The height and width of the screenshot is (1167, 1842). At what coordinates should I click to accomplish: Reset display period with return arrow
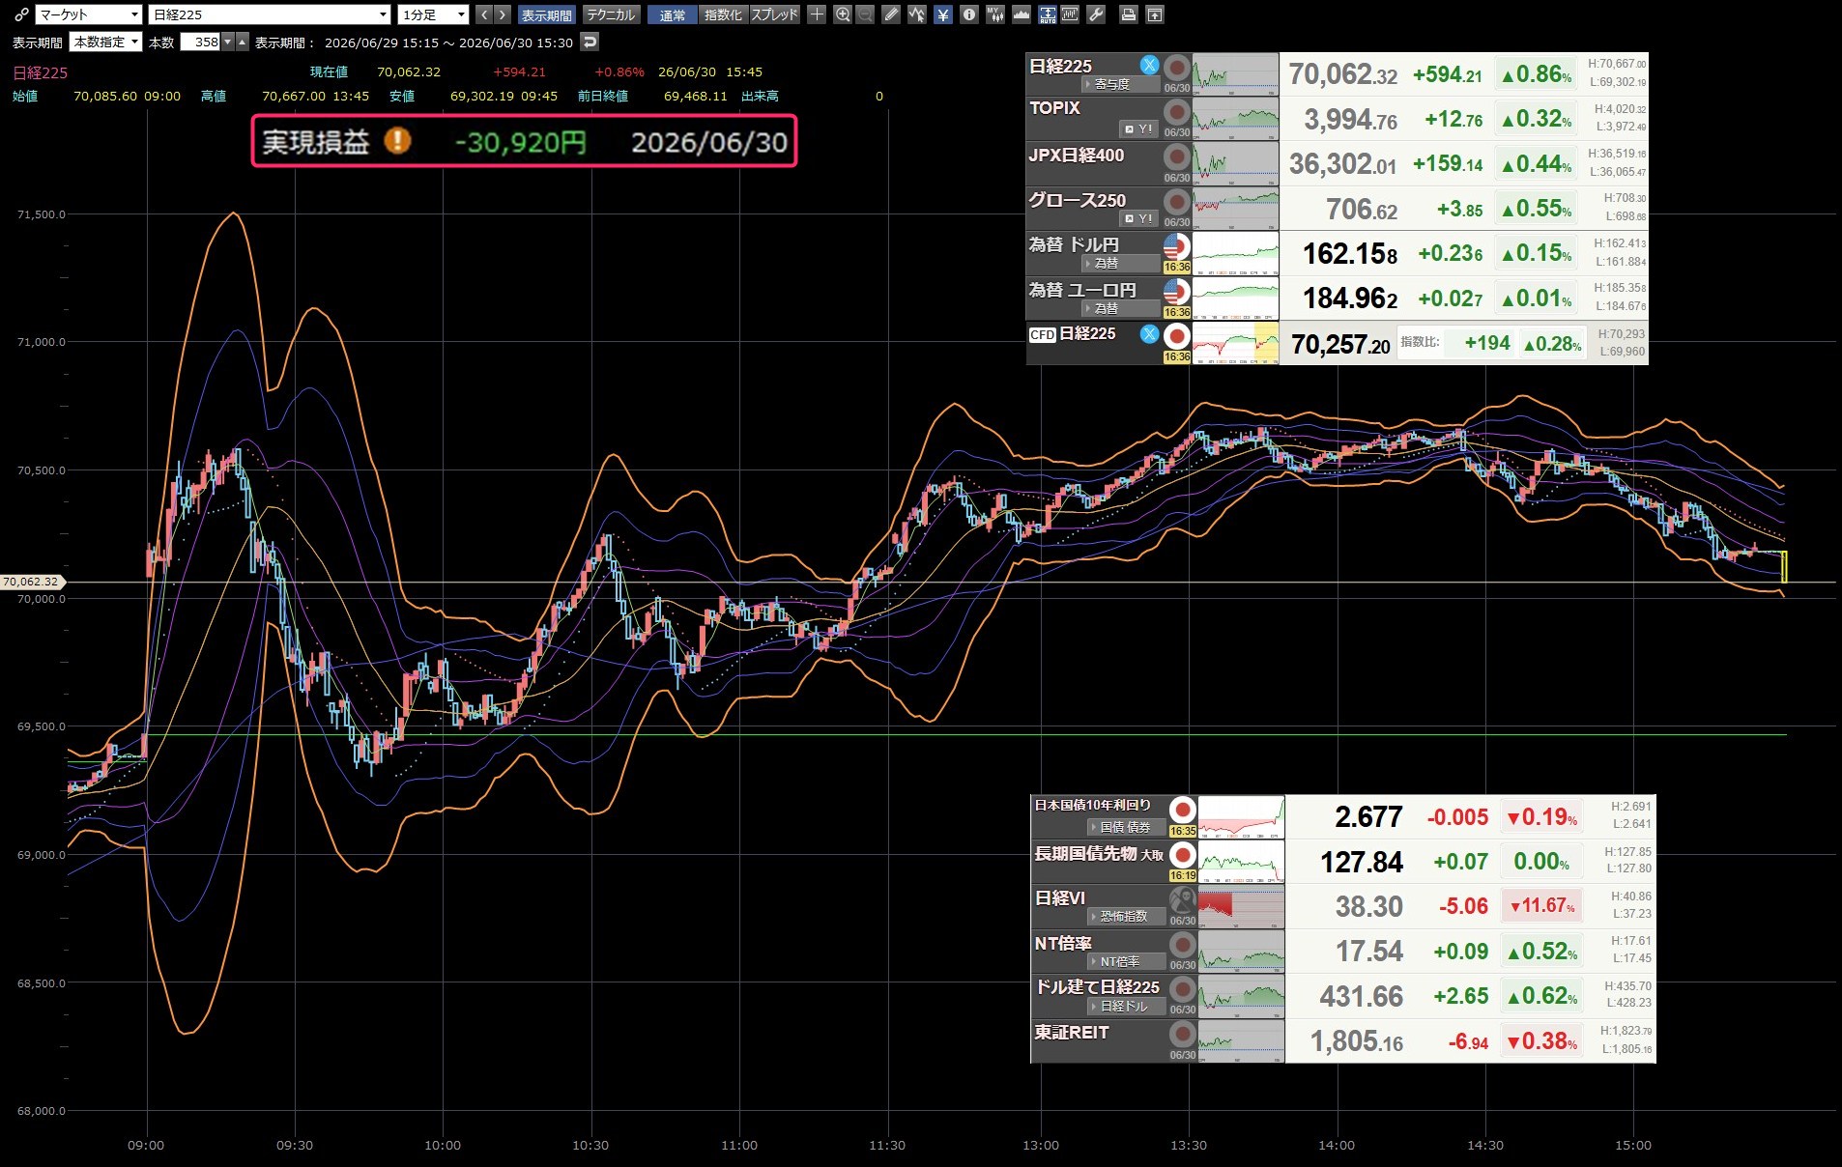[x=590, y=42]
